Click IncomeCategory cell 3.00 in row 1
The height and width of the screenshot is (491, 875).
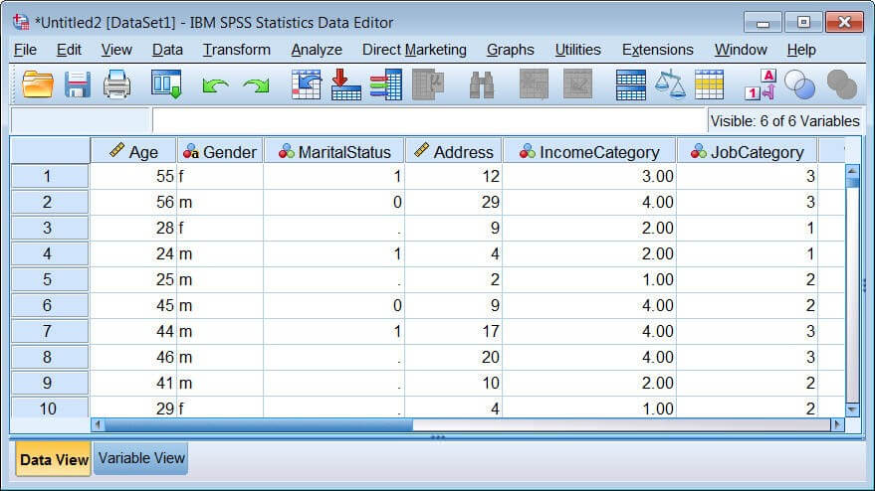589,176
